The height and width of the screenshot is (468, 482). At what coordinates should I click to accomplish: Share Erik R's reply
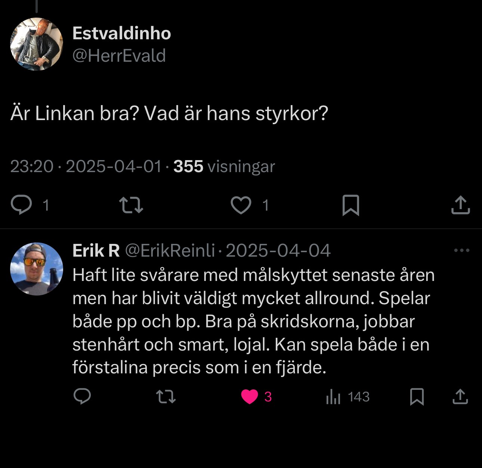click(460, 397)
